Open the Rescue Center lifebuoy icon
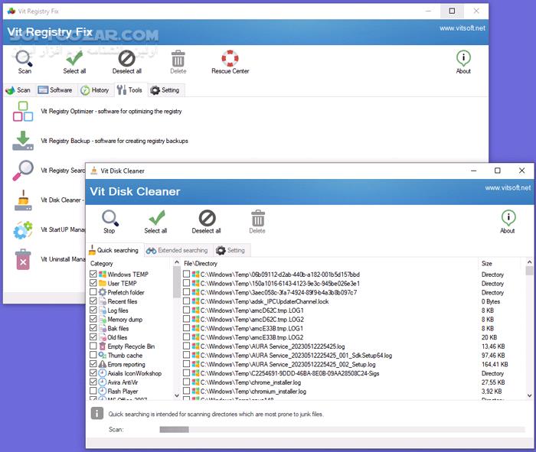 [x=230, y=58]
